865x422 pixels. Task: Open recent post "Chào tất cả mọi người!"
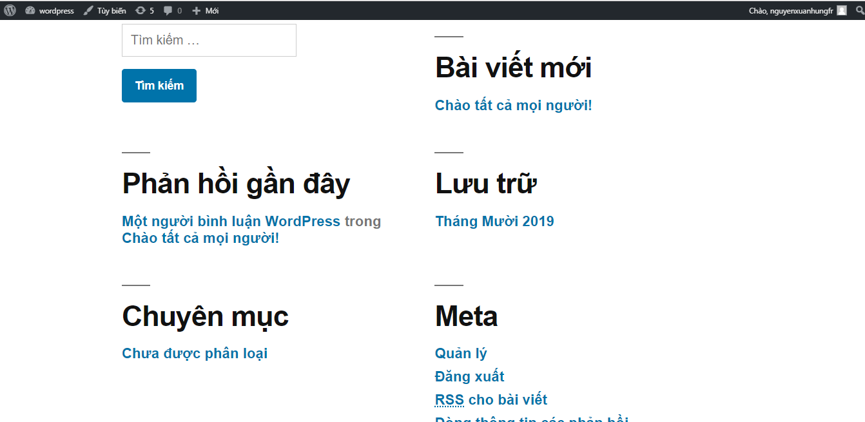(513, 105)
